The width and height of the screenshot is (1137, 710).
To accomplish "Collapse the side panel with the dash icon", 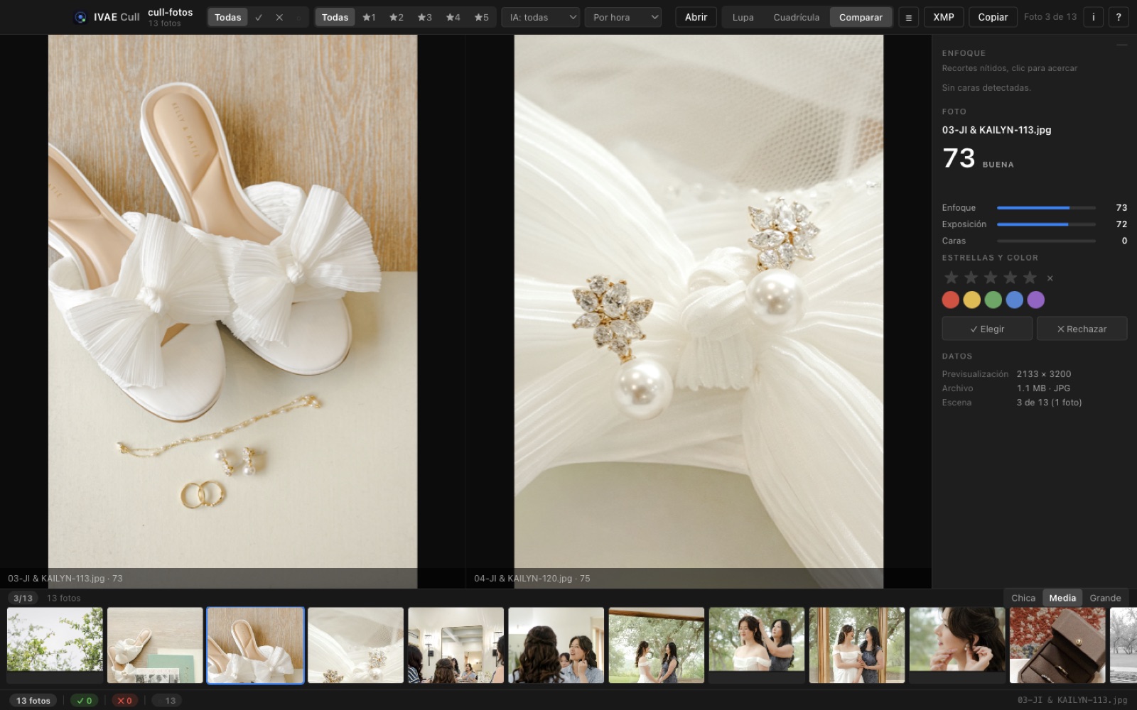I will (x=1121, y=45).
